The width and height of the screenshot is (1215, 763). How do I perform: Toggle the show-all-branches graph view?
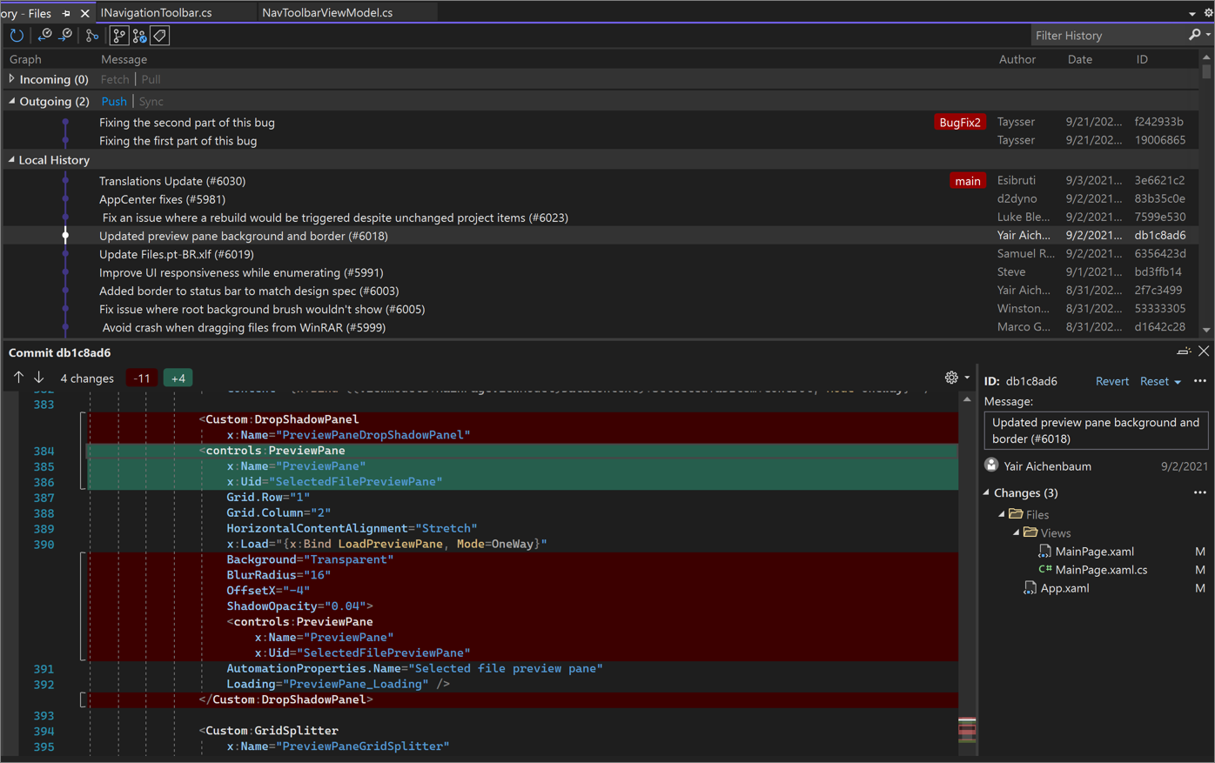coord(118,35)
